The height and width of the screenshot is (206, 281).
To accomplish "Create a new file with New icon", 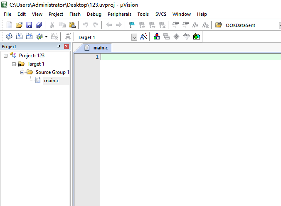I will point(9,25).
